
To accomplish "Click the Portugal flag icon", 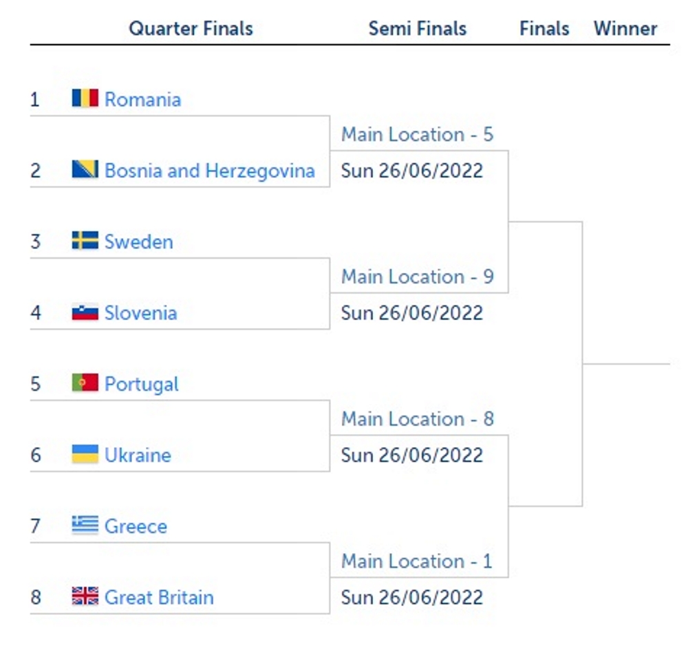I will (85, 383).
